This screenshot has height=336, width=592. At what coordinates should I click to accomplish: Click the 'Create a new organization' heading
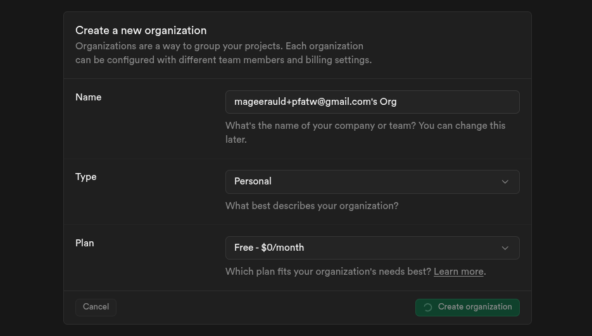141,30
